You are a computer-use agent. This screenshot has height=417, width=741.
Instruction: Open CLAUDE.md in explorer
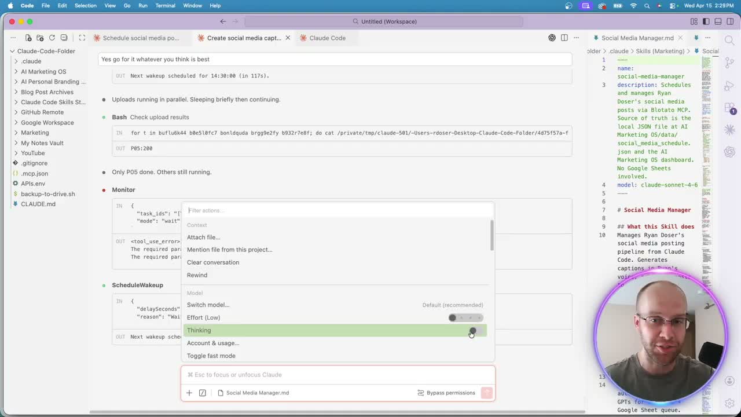coord(38,204)
